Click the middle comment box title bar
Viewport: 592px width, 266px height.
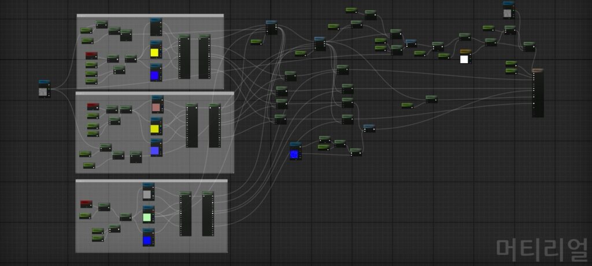(x=155, y=93)
